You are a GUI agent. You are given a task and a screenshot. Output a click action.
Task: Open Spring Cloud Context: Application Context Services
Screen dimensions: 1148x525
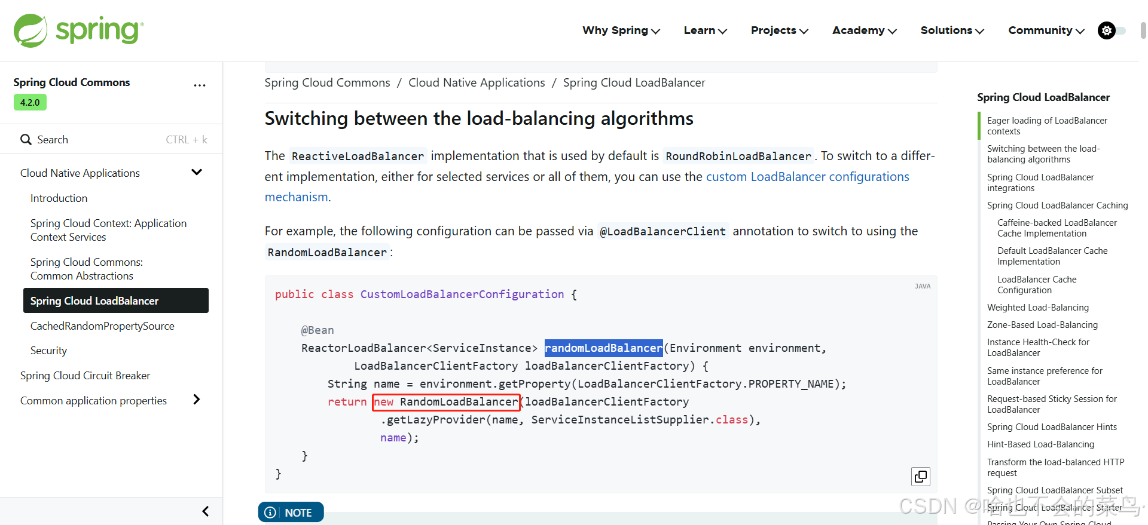(108, 230)
